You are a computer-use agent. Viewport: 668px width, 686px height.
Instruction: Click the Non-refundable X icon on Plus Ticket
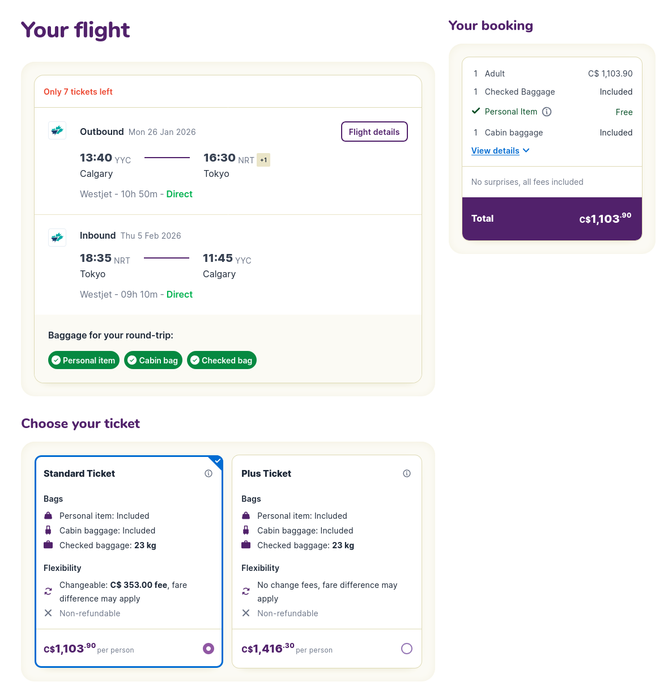tap(246, 613)
